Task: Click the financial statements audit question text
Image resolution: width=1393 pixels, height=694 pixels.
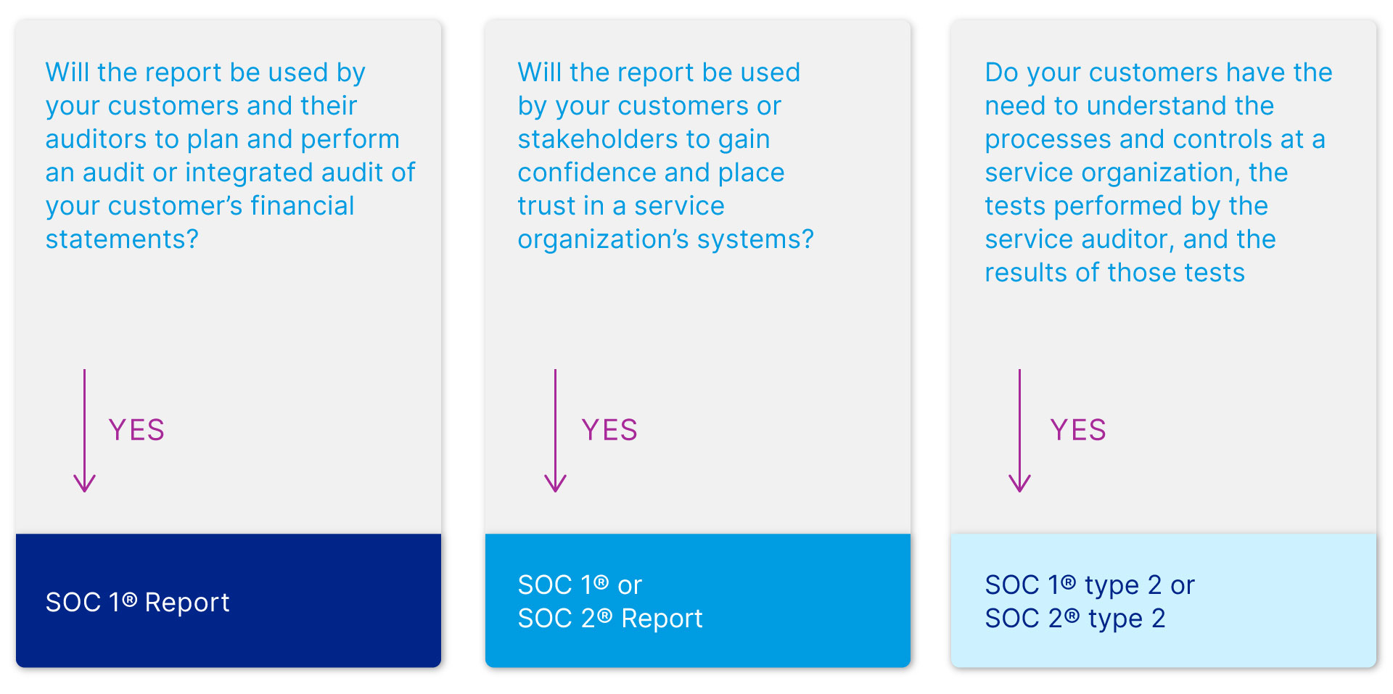Action: [x=230, y=156]
